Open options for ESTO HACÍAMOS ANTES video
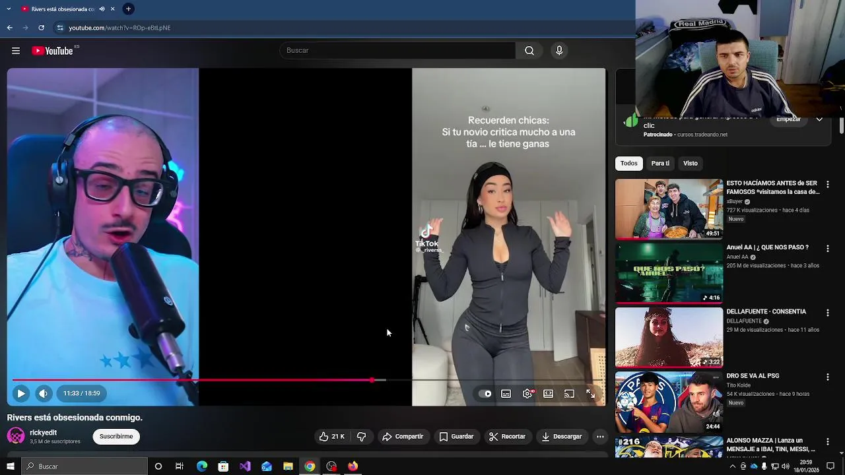Screen dimensions: 845x475 827,184
